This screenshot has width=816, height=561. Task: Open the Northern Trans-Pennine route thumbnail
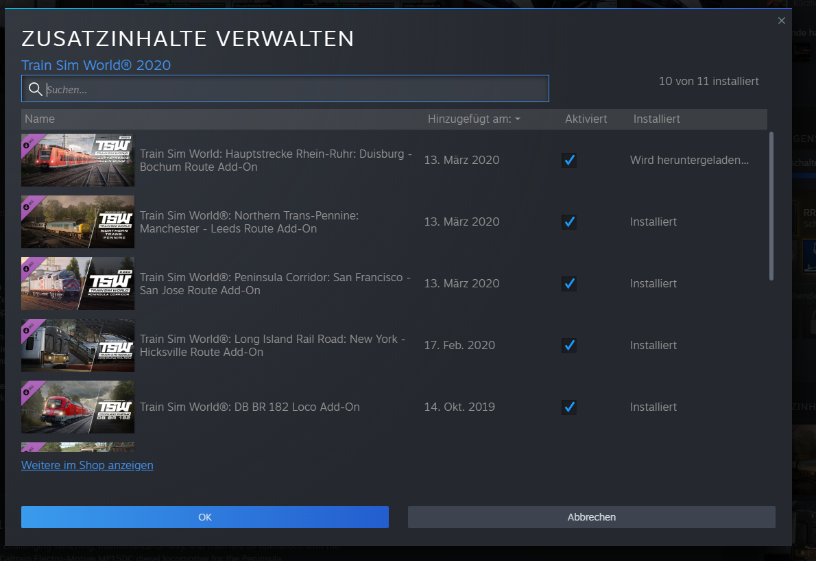point(77,222)
